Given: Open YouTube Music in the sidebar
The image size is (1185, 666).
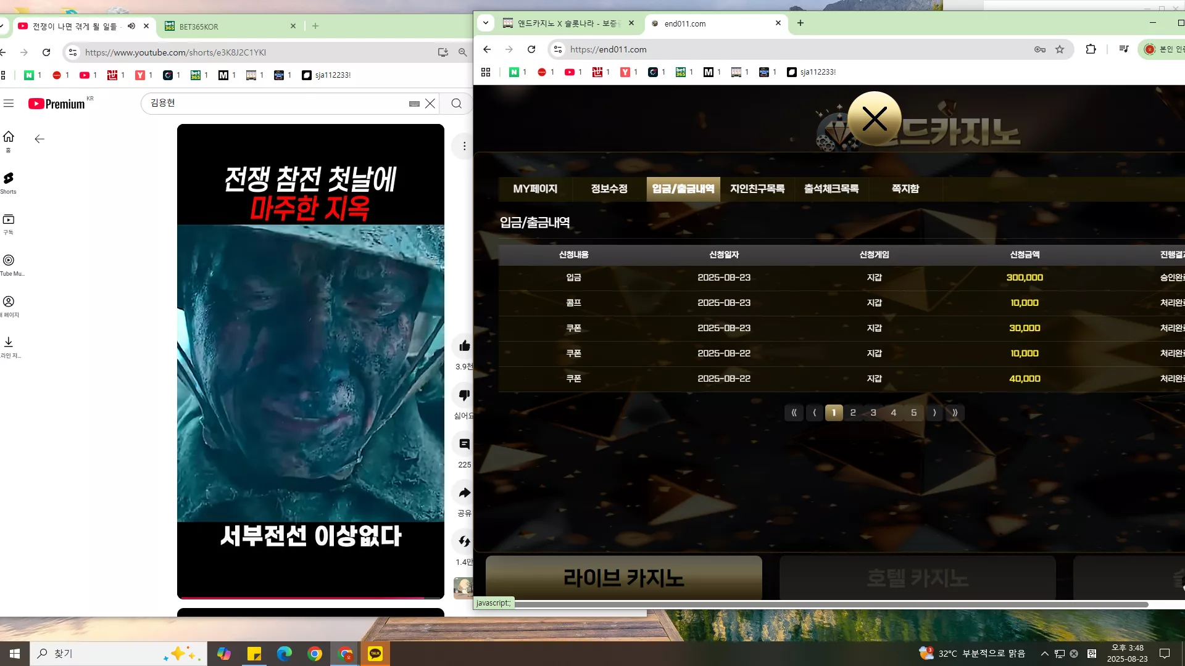Looking at the screenshot, I should (x=10, y=265).
